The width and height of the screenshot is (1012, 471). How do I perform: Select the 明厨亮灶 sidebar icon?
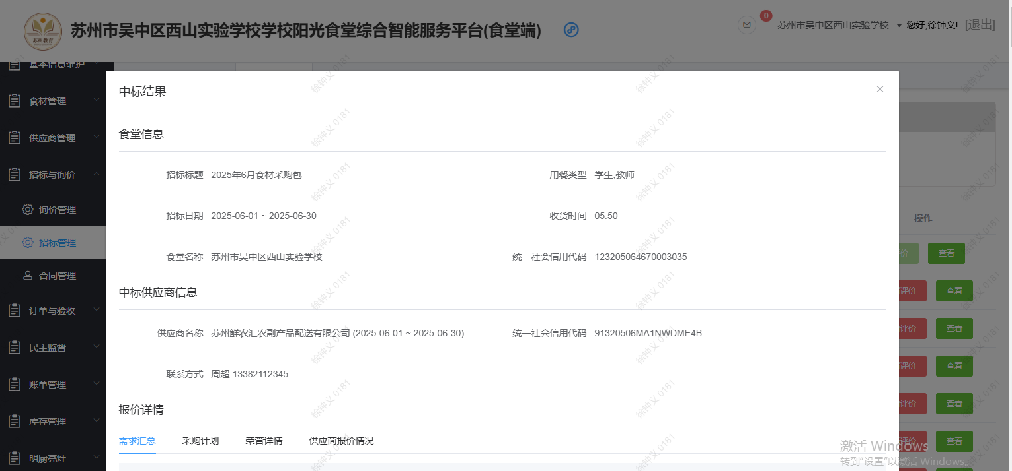click(15, 457)
